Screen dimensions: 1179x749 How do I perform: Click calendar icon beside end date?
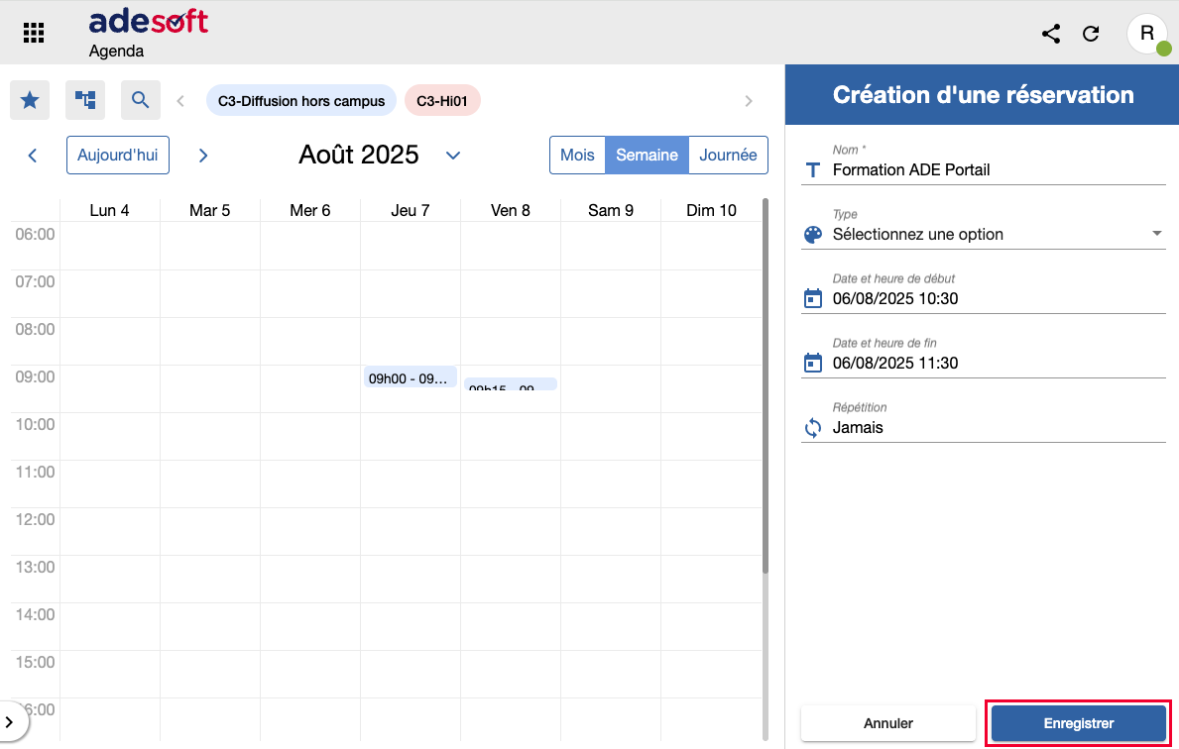coord(813,363)
